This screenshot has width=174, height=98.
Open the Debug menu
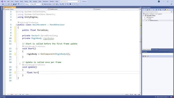26,1
